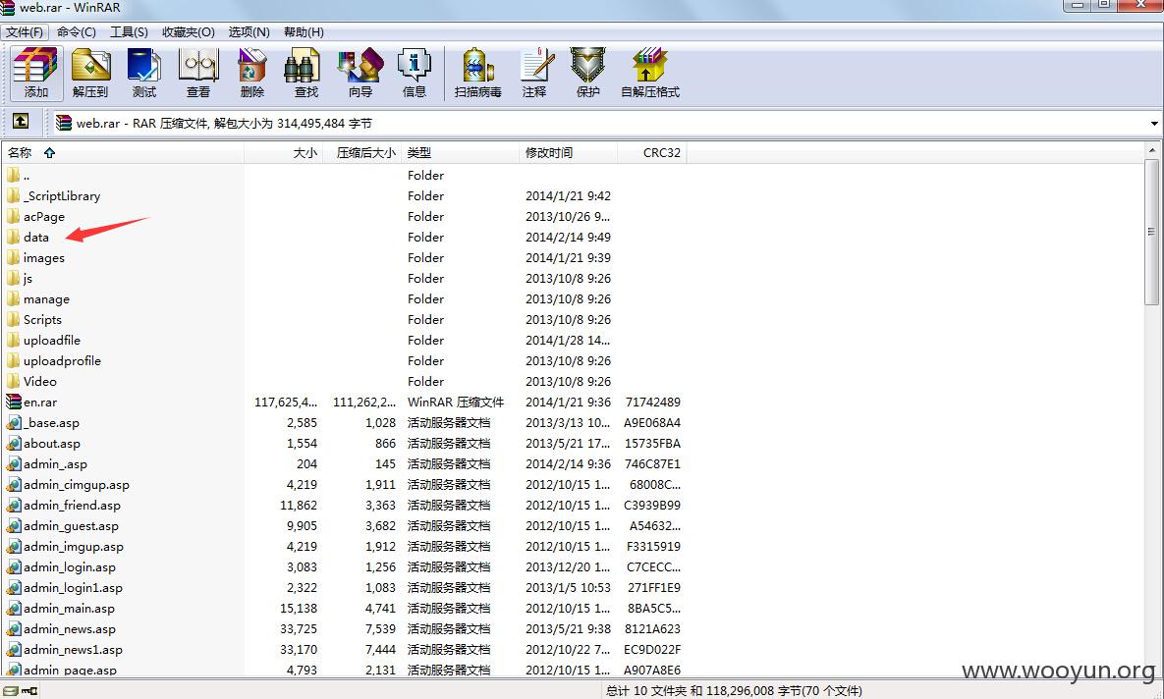
Task: Select admin_news.asp file
Action: tap(69, 628)
